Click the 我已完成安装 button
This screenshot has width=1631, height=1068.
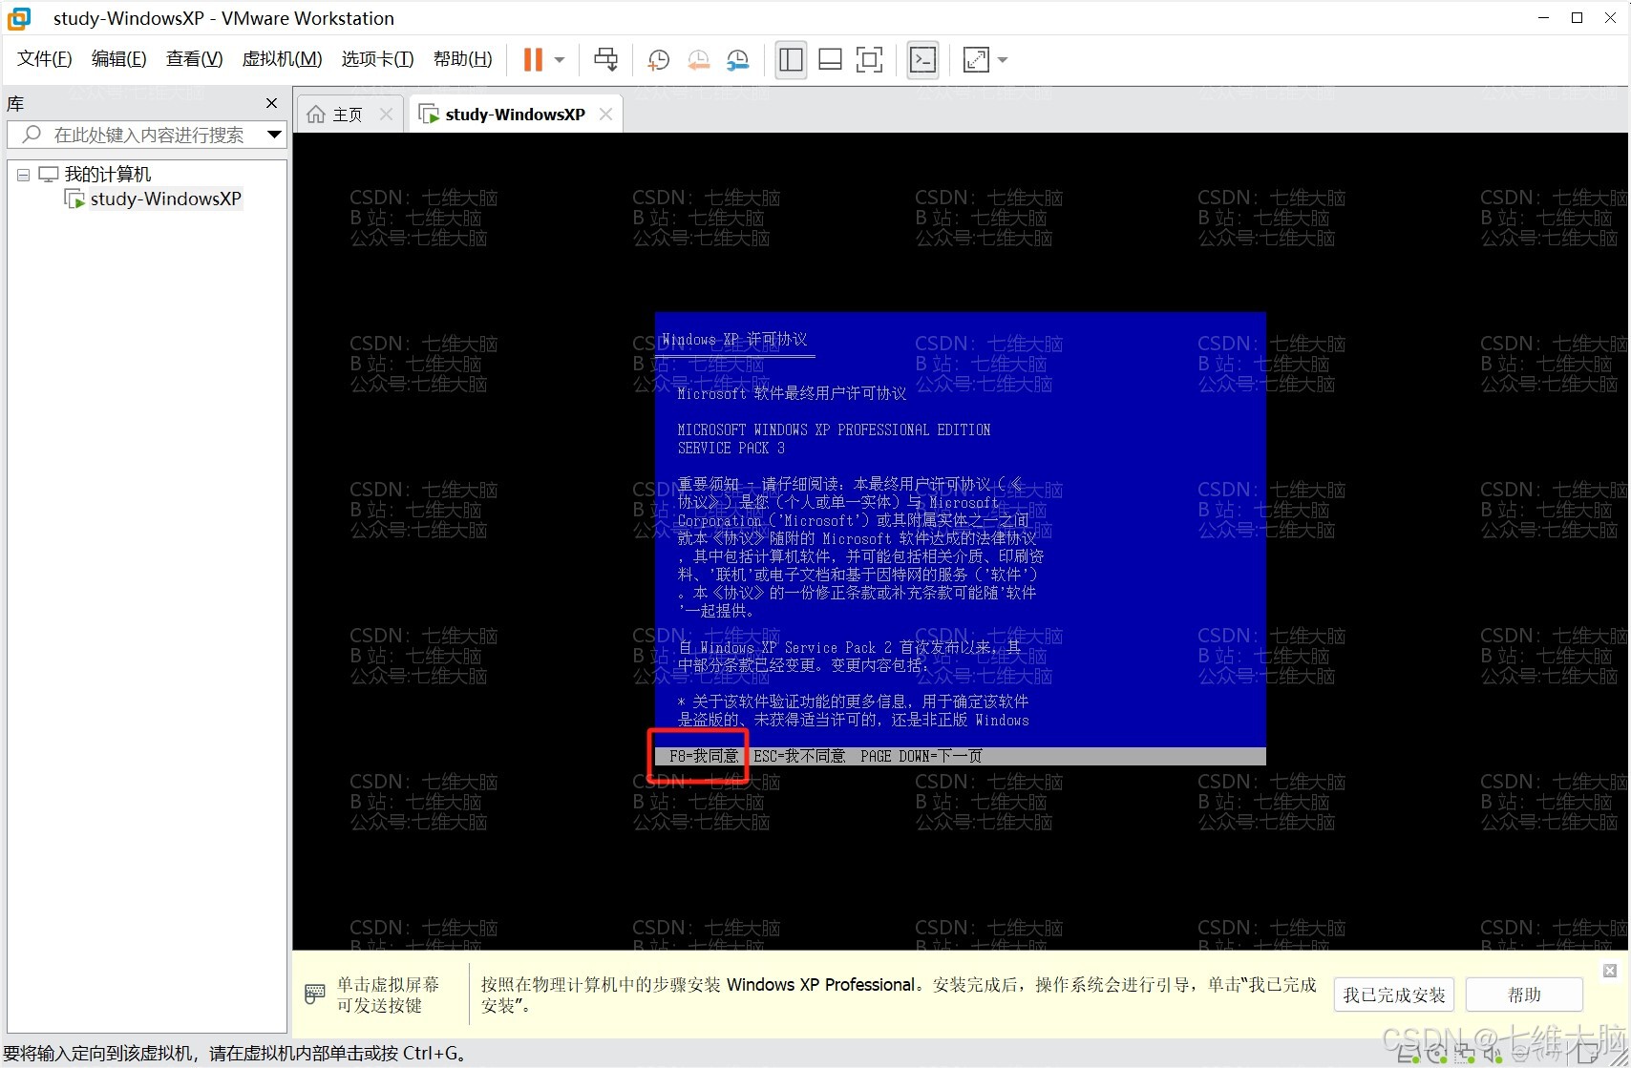point(1394,995)
